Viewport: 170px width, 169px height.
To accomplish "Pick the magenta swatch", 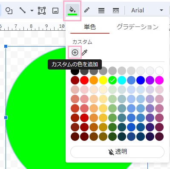I will [159, 80].
